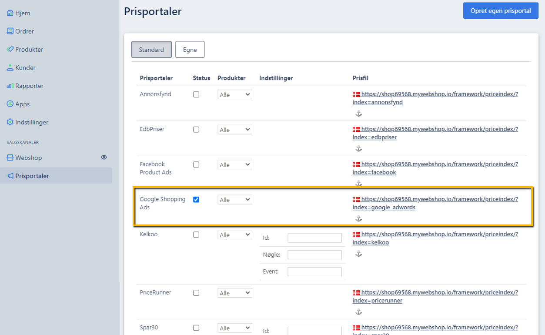The width and height of the screenshot is (545, 335).
Task: Open Google Shopping Ads Produkter dropdown
Action: pyautogui.click(x=235, y=200)
